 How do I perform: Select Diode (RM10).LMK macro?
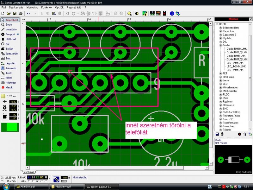tap(237, 49)
